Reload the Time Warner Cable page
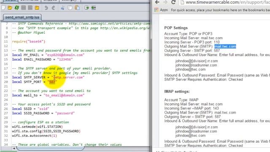The width and height of the screenshot is (270, 152). click(173, 2)
